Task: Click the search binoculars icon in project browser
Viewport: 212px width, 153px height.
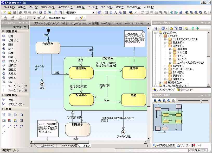Action: click(187, 28)
